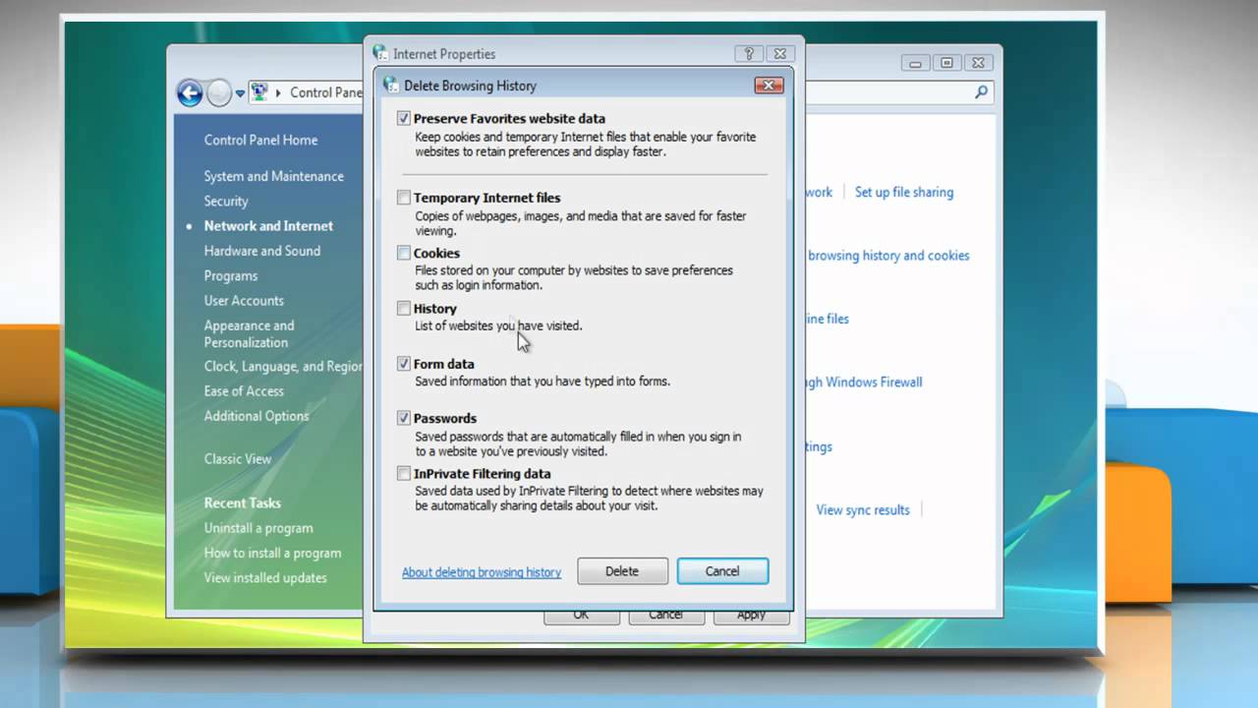Image resolution: width=1258 pixels, height=708 pixels.
Task: Click the search magnifier in Control Panel
Action: [981, 92]
